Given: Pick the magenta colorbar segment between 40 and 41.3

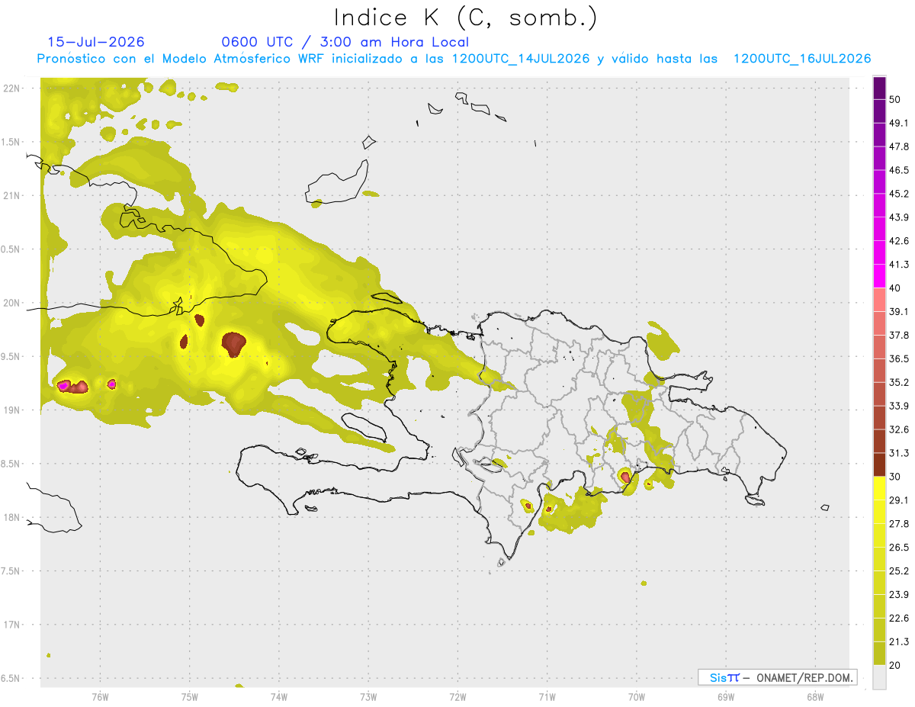Looking at the screenshot, I should (879, 276).
